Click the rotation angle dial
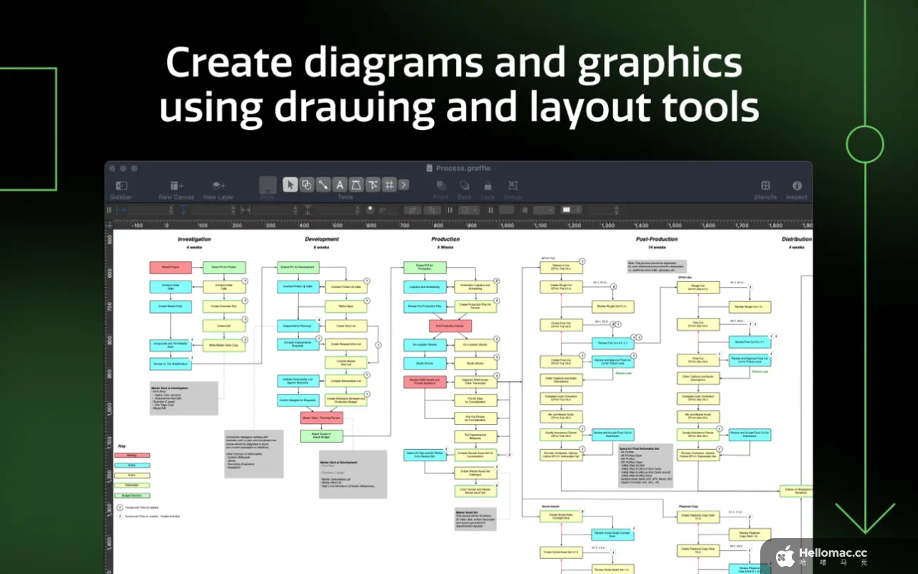The width and height of the screenshot is (918, 574). (x=370, y=210)
